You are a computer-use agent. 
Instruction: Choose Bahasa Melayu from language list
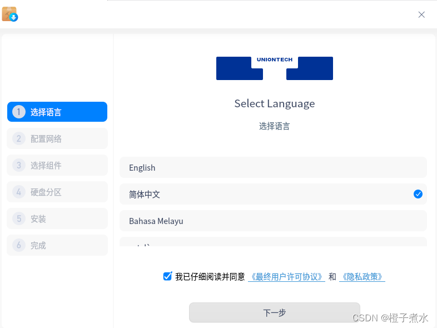point(273,221)
